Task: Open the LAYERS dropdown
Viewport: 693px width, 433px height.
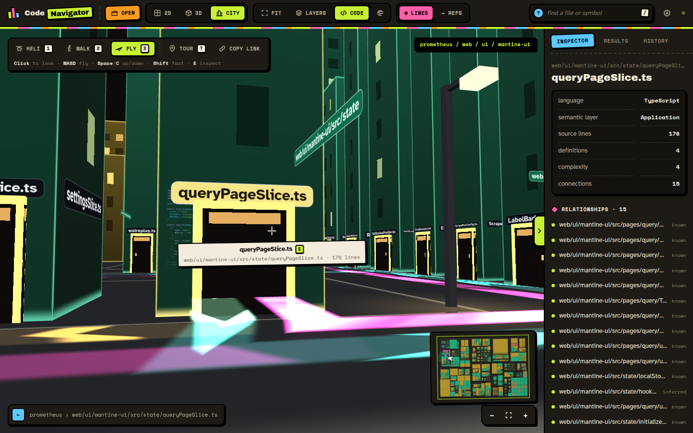Action: pos(311,13)
